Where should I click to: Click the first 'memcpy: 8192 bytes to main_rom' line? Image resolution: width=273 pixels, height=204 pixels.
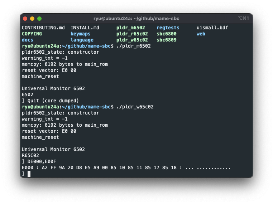click(65, 64)
